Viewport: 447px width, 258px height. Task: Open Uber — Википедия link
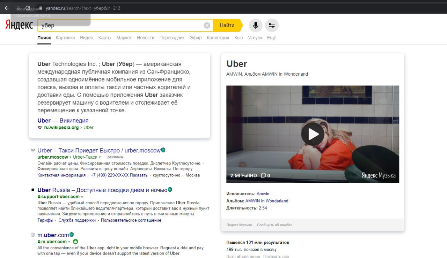(x=63, y=121)
